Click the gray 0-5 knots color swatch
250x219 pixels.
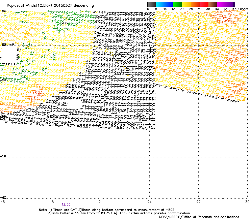tap(151, 4)
